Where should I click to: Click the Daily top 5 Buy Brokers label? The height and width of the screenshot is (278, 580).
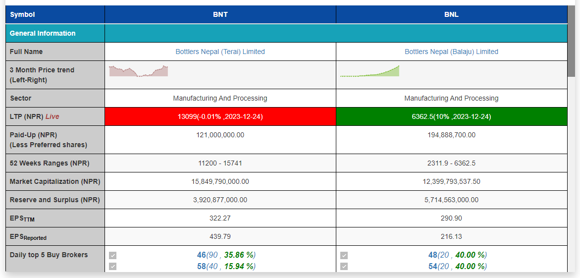click(x=49, y=255)
